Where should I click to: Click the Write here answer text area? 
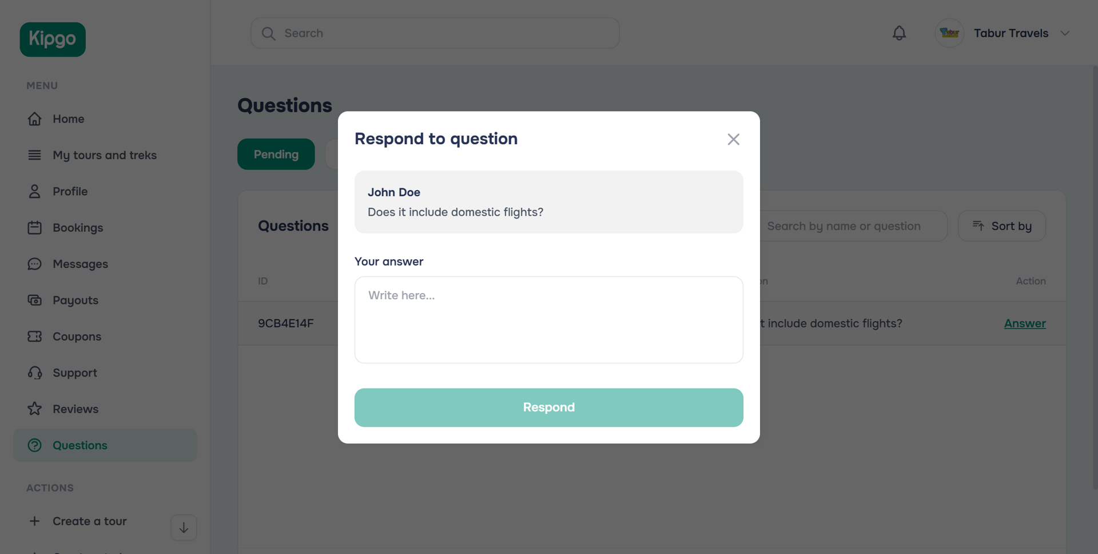(548, 319)
